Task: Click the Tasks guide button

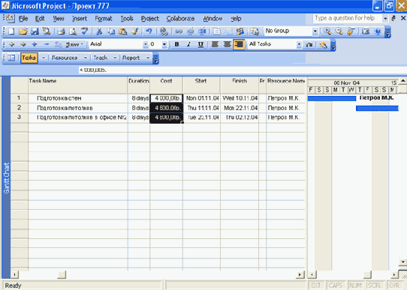Action: tap(29, 58)
